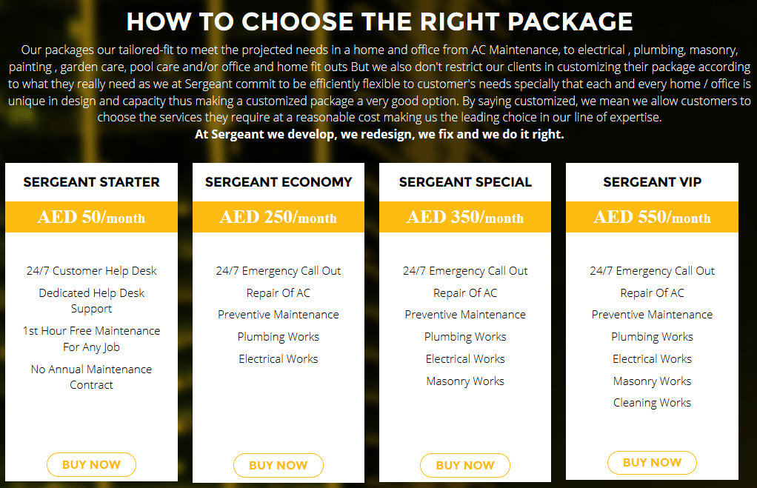Click Buy Now under Sergeant Starter
The image size is (757, 488).
[x=91, y=465]
